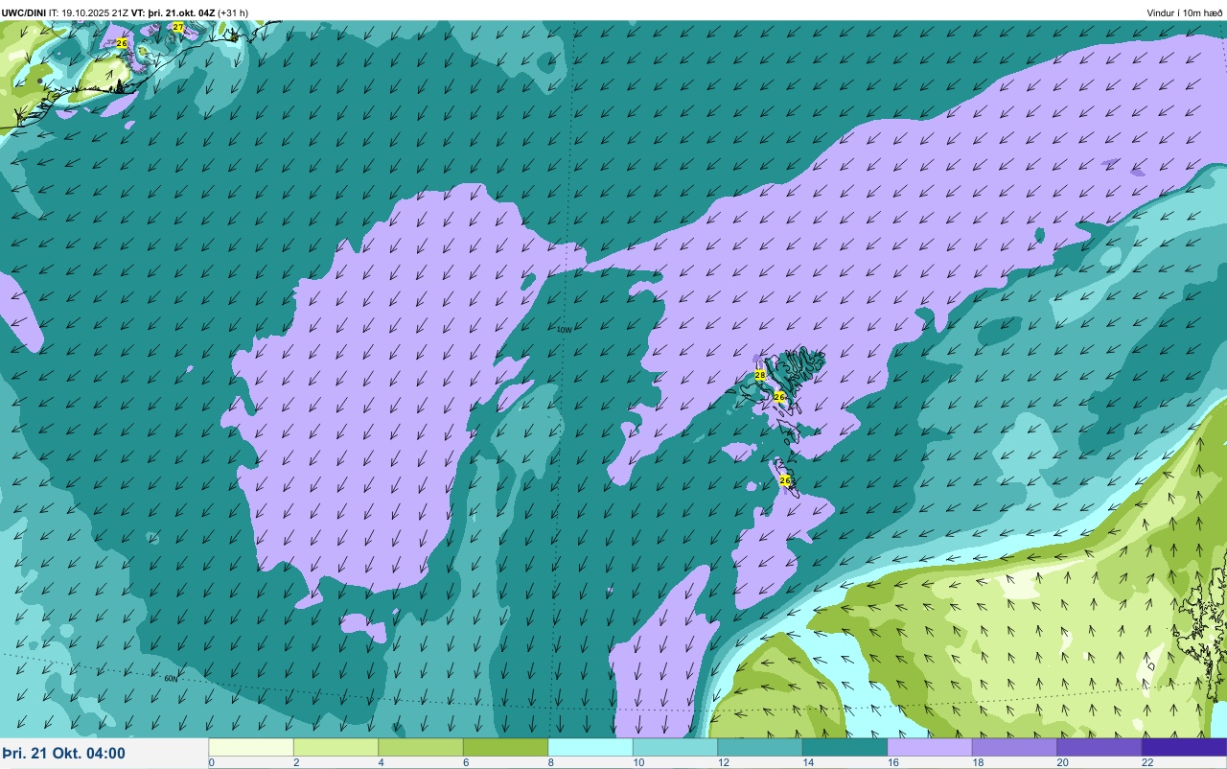Click the legend number 8
This screenshot has width=1227, height=769.
(x=550, y=762)
